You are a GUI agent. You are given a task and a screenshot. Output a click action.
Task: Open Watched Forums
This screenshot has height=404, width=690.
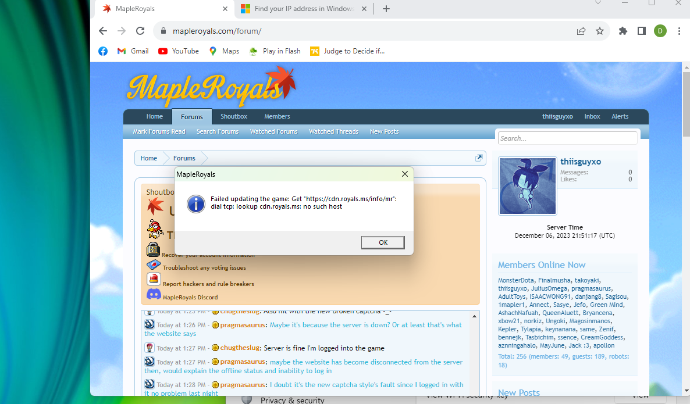coord(273,131)
